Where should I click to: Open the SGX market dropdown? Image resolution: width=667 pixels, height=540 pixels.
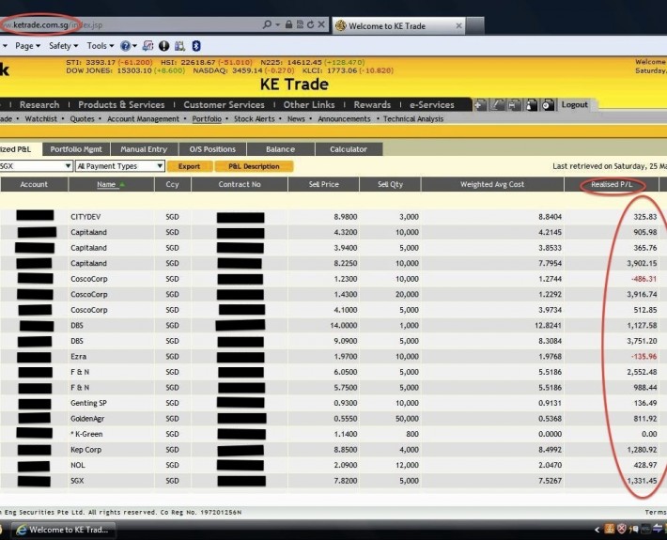click(x=36, y=166)
